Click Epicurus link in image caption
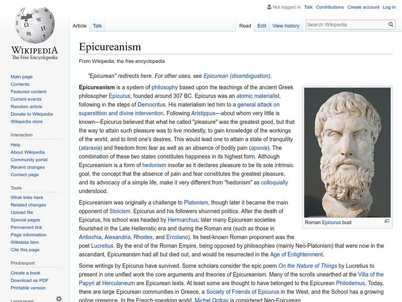Image resolution: width=402 pixels, height=302 pixels. [x=331, y=222]
